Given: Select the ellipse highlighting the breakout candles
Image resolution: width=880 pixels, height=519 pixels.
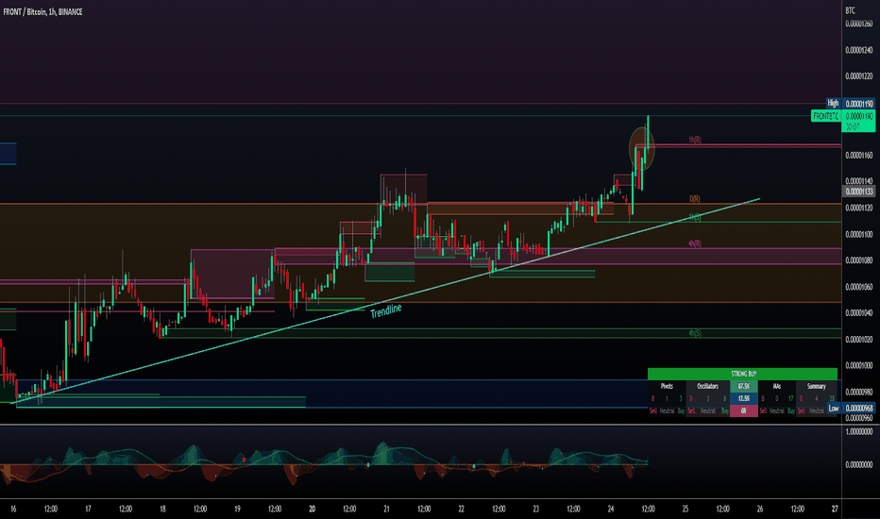Looking at the screenshot, I should point(641,149).
